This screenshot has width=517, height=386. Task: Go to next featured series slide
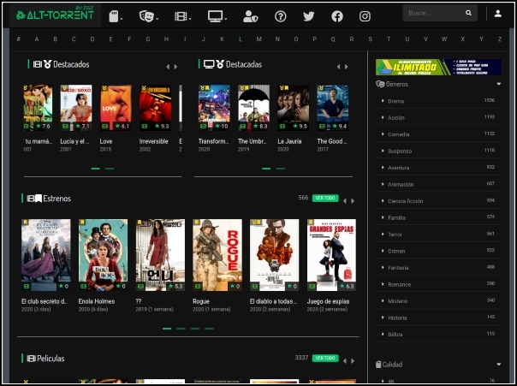pos(346,67)
